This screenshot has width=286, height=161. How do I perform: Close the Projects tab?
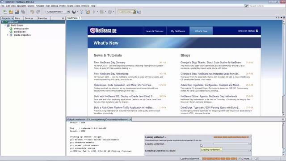(12, 18)
